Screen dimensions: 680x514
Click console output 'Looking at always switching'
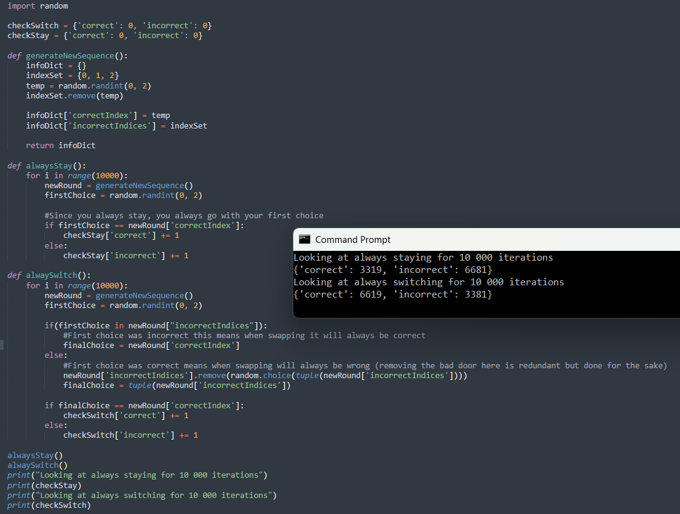tap(429, 282)
